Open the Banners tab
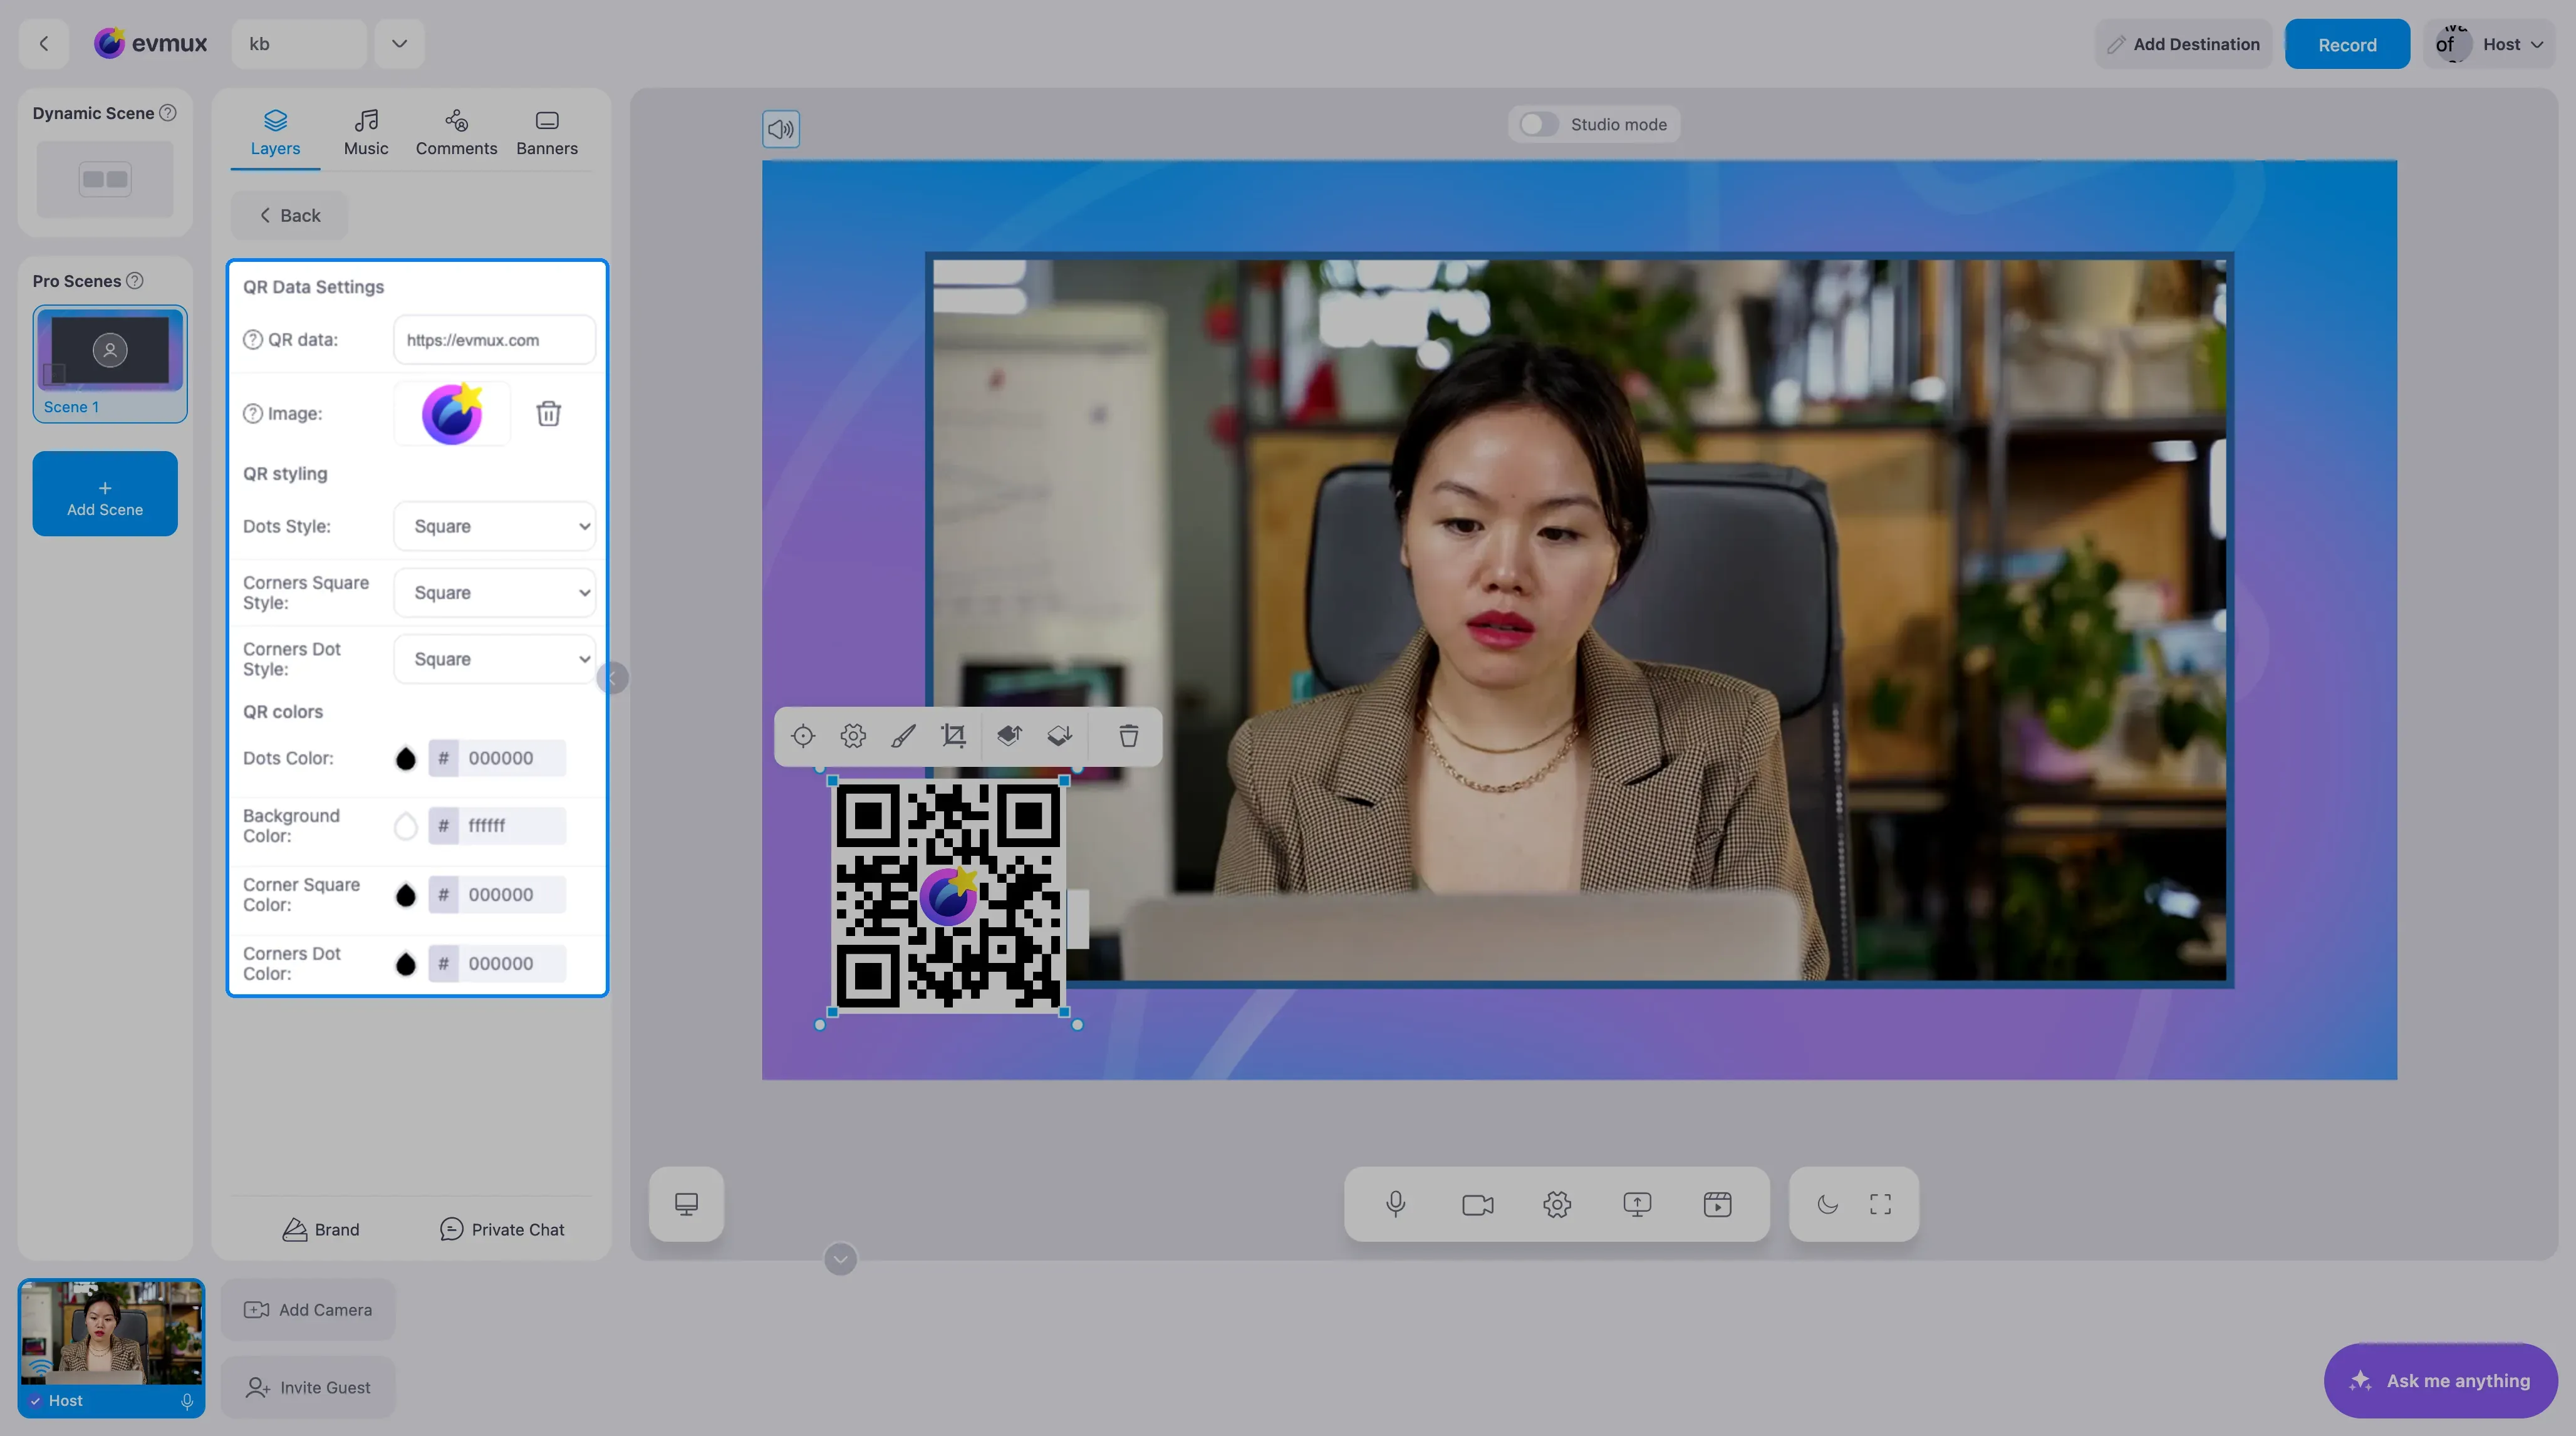Image resolution: width=2576 pixels, height=1436 pixels. [x=547, y=133]
